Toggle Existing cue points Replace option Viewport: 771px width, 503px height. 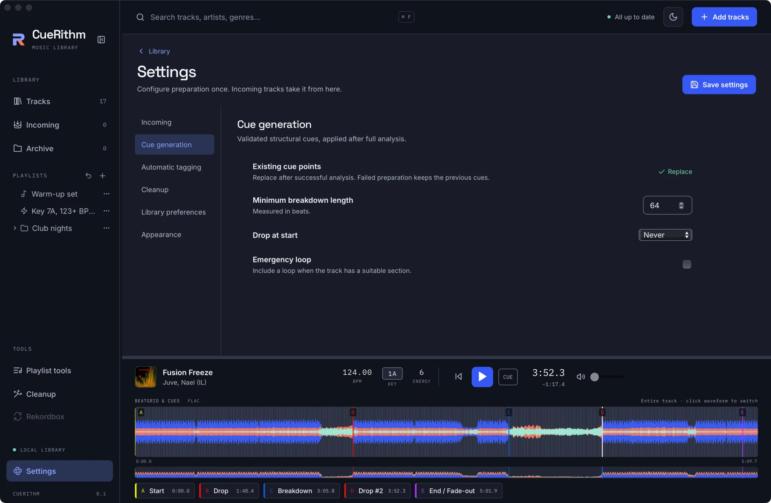(675, 172)
